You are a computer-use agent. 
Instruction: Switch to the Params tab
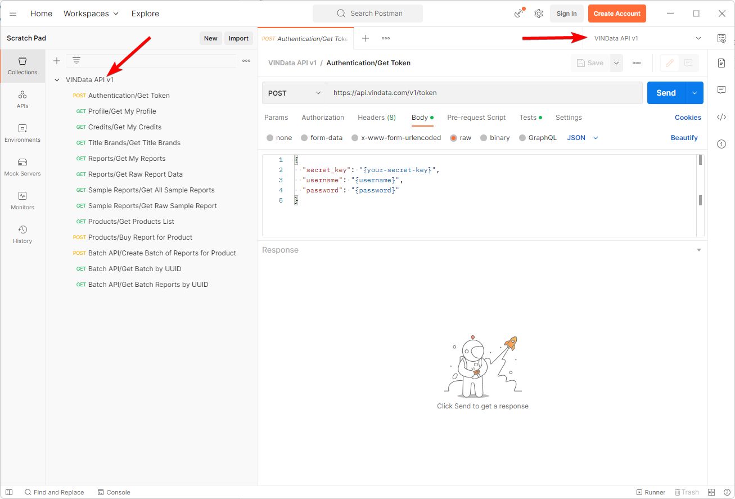[x=276, y=118]
